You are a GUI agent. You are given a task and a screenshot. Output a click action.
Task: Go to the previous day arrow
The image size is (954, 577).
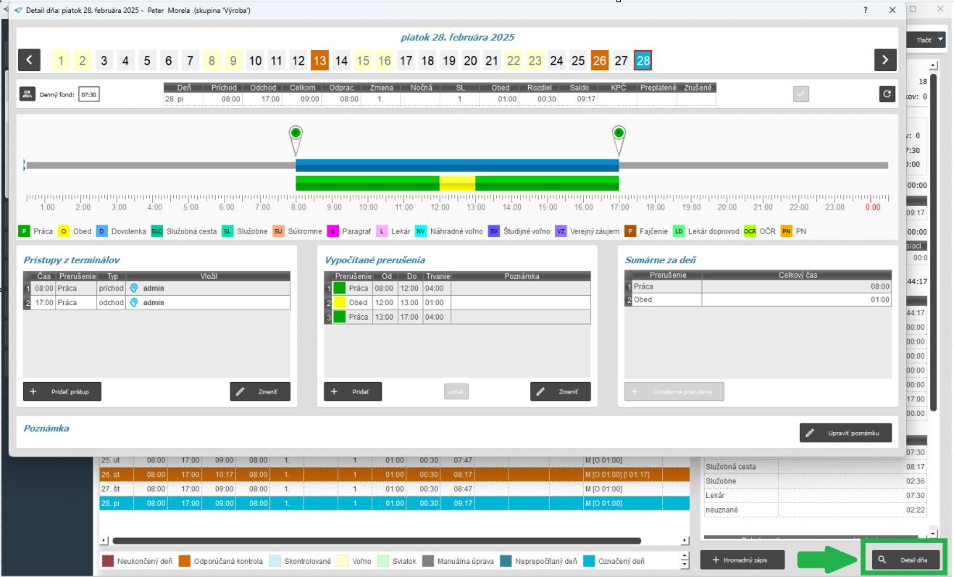(28, 60)
